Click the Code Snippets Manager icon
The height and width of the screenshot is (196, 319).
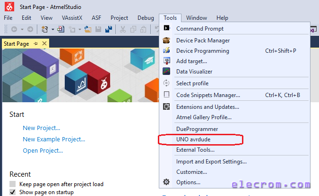point(166,95)
